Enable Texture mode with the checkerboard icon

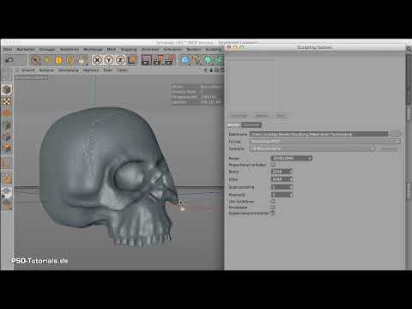[x=7, y=101]
